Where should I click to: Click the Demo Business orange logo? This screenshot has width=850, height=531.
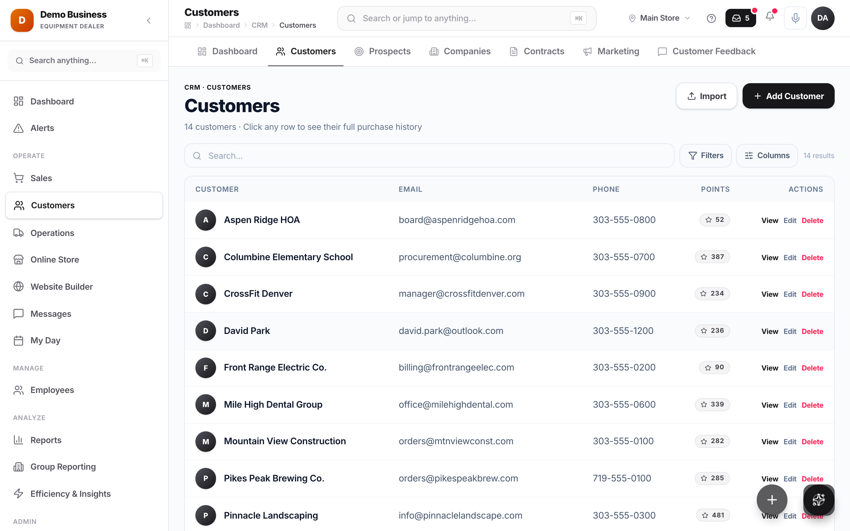22,20
